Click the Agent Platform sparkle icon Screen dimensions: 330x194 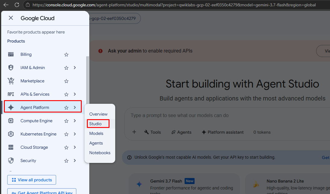point(11,107)
